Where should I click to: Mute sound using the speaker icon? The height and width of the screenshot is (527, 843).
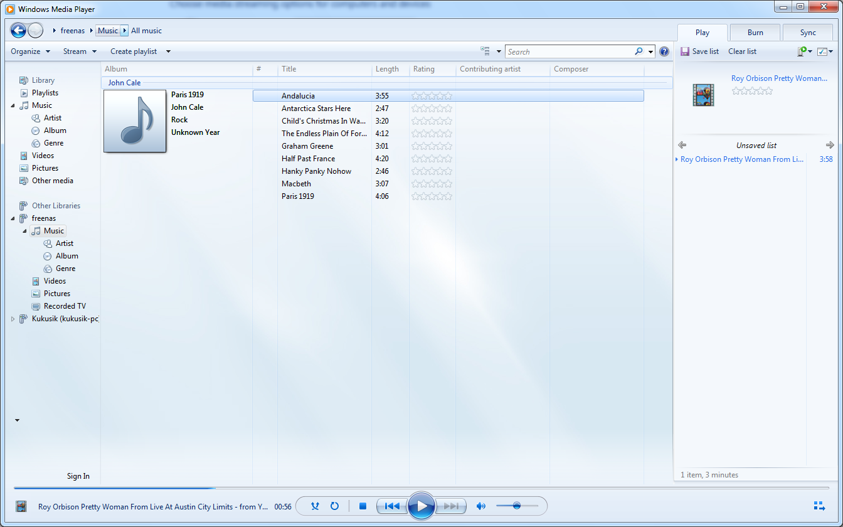click(481, 506)
